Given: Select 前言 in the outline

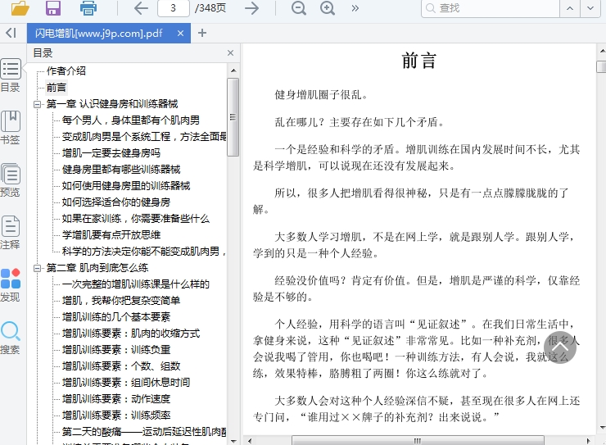Looking at the screenshot, I should tap(57, 88).
